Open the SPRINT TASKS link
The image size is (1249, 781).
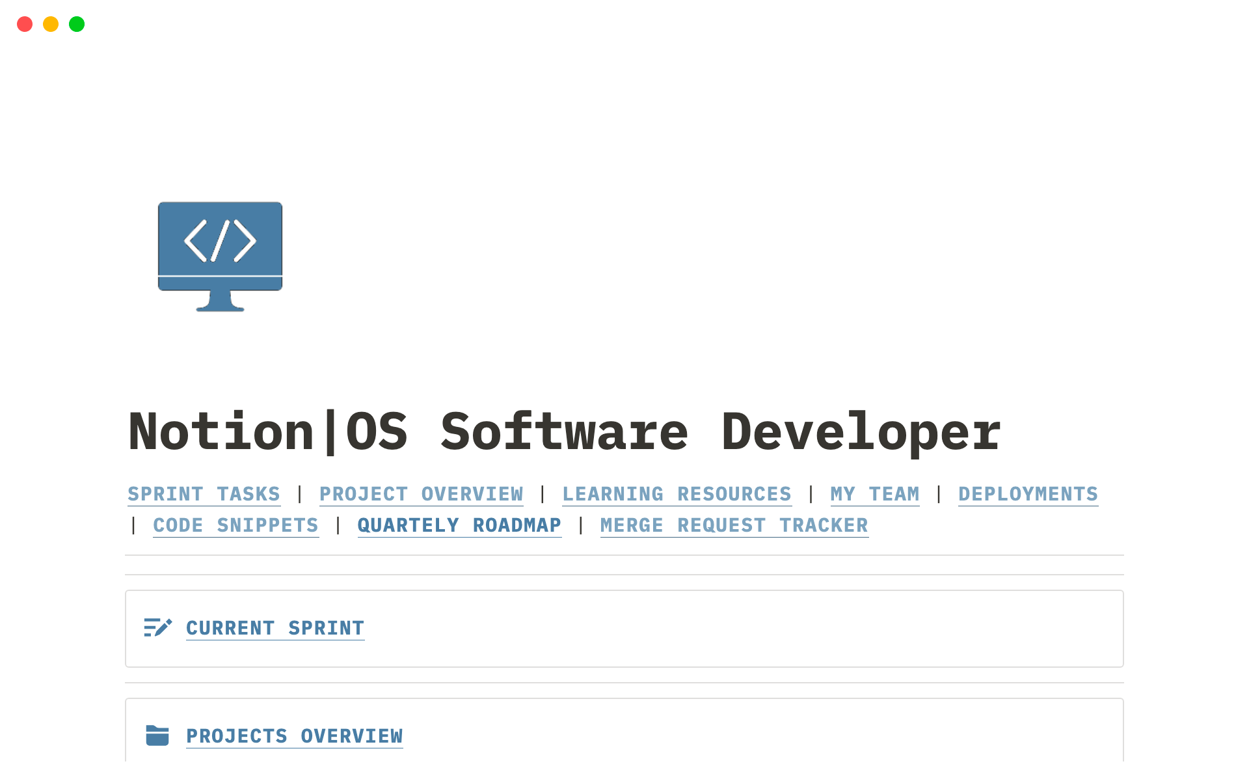click(x=204, y=494)
